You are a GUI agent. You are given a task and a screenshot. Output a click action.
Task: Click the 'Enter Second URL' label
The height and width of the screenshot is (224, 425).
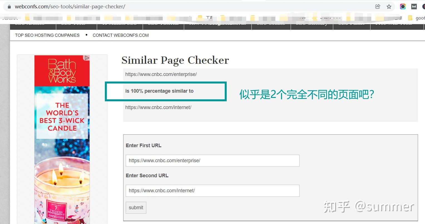pyautogui.click(x=147, y=176)
